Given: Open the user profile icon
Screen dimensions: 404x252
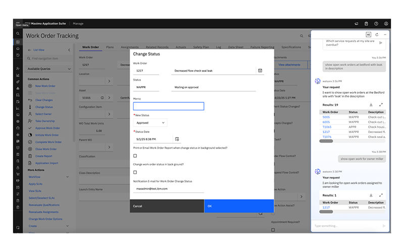Looking at the screenshot, I should pos(386,24).
